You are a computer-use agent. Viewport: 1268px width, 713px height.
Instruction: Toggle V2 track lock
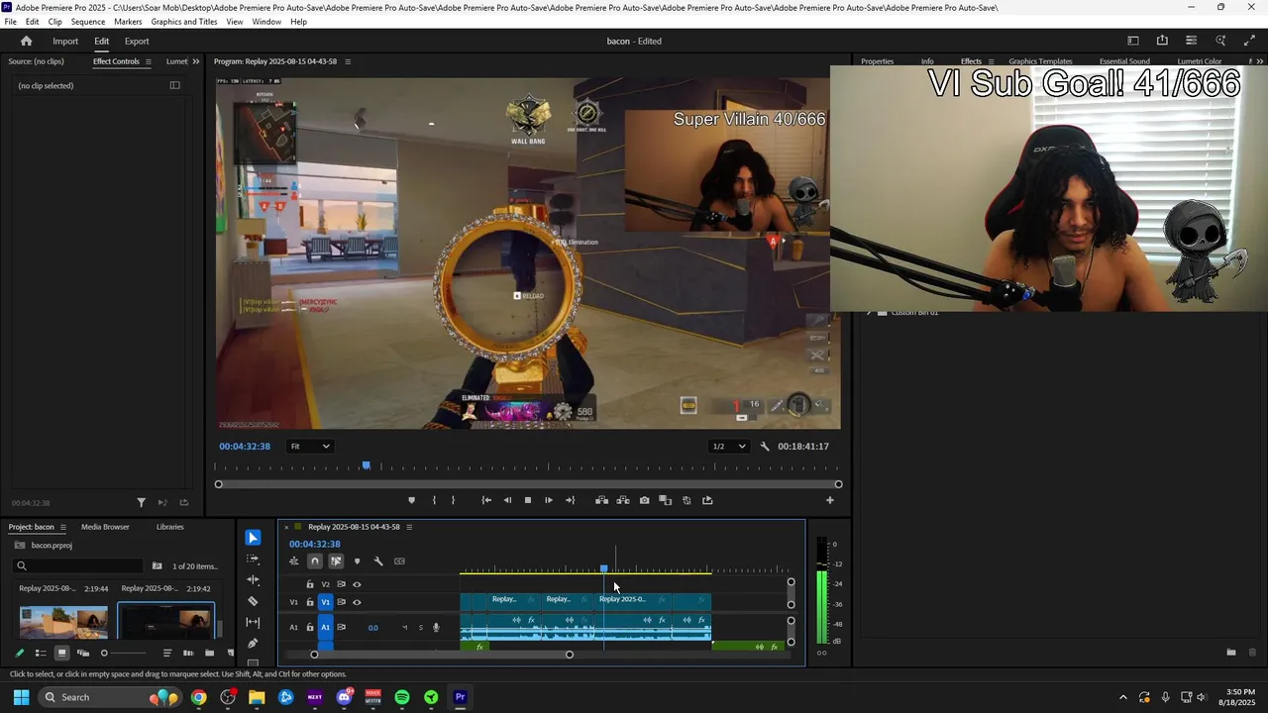(x=309, y=584)
